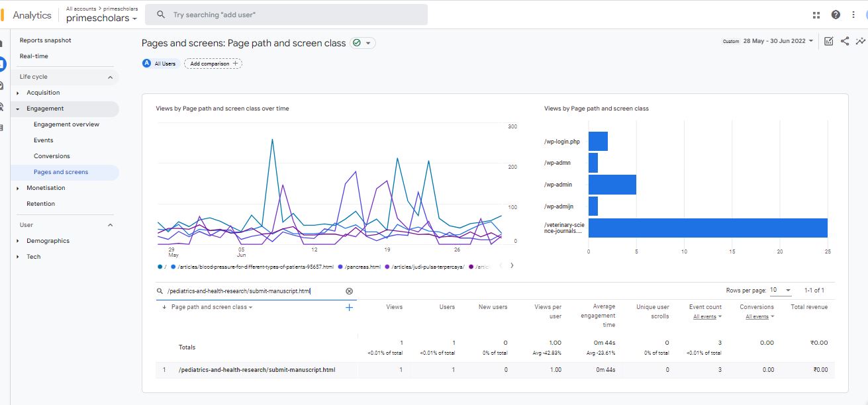Viewport: 868px width, 405px height.
Task: Toggle the /pancreas.html legend series
Action: pos(362,267)
